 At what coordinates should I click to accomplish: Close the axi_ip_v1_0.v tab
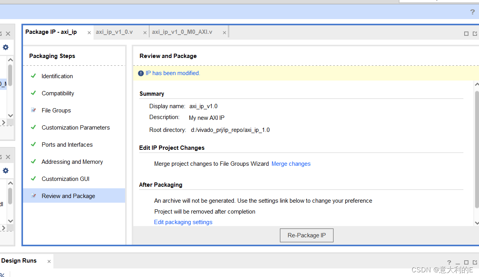point(144,33)
